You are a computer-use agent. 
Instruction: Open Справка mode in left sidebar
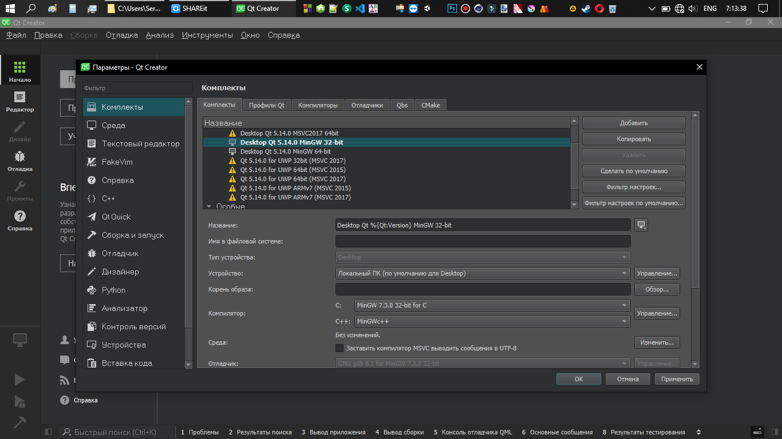20,219
